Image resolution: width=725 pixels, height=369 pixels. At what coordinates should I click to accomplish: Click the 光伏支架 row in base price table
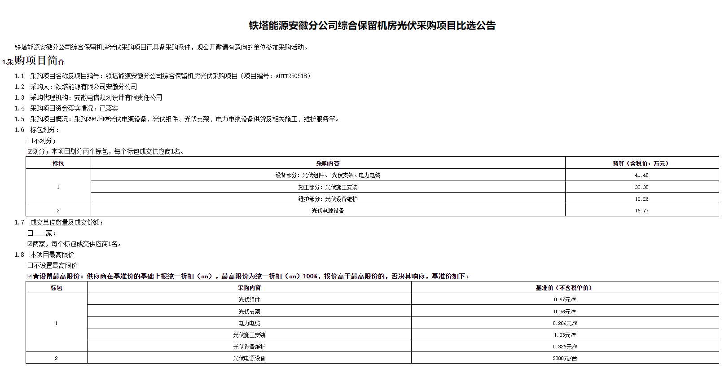(x=249, y=312)
